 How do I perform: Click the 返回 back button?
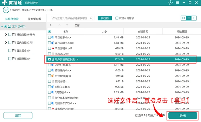tap(18, 116)
